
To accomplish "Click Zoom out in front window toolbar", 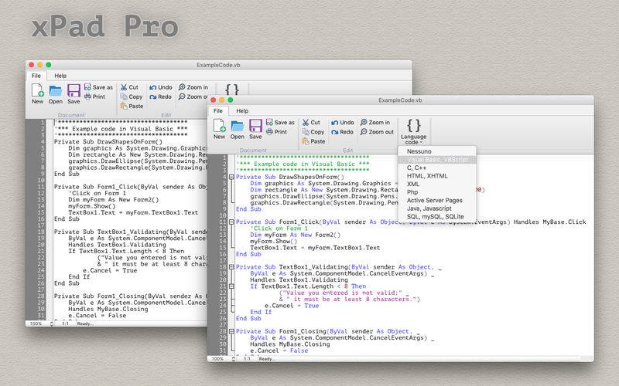I will pos(377,132).
